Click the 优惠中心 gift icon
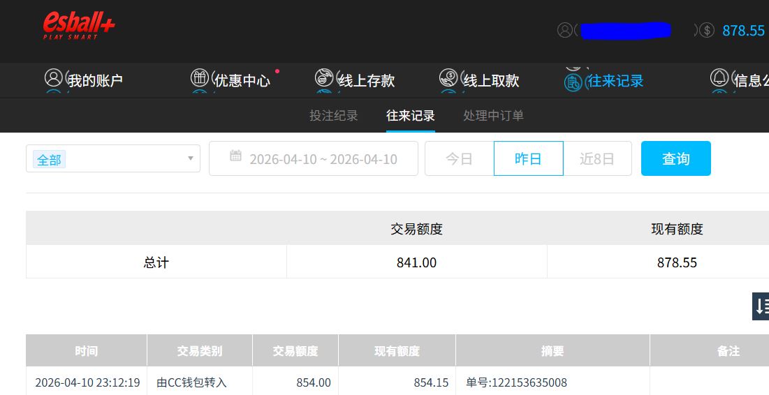 pyautogui.click(x=200, y=78)
